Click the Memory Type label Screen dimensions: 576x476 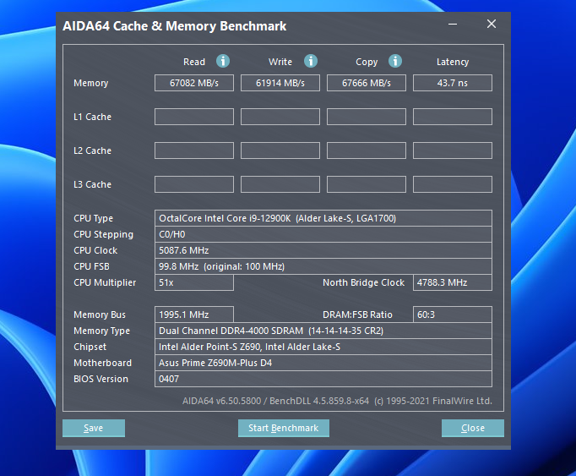tap(101, 331)
